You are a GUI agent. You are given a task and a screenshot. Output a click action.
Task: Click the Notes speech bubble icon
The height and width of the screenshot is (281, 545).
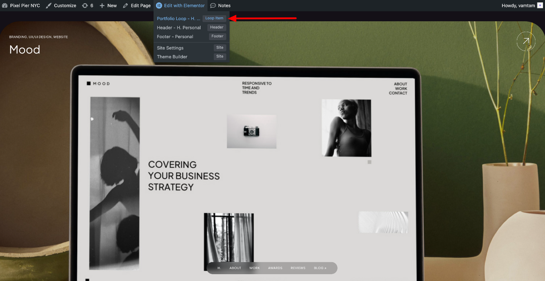pos(213,6)
